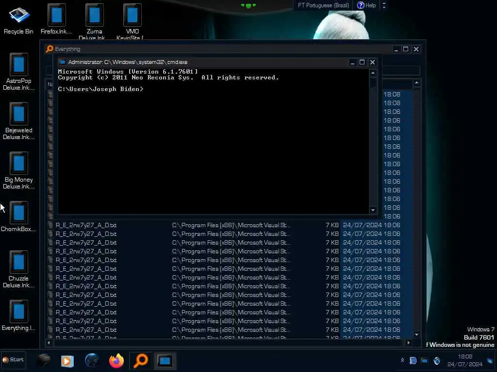Open Firefox from the taskbar
Image resolution: width=497 pixels, height=372 pixels.
[x=116, y=360]
